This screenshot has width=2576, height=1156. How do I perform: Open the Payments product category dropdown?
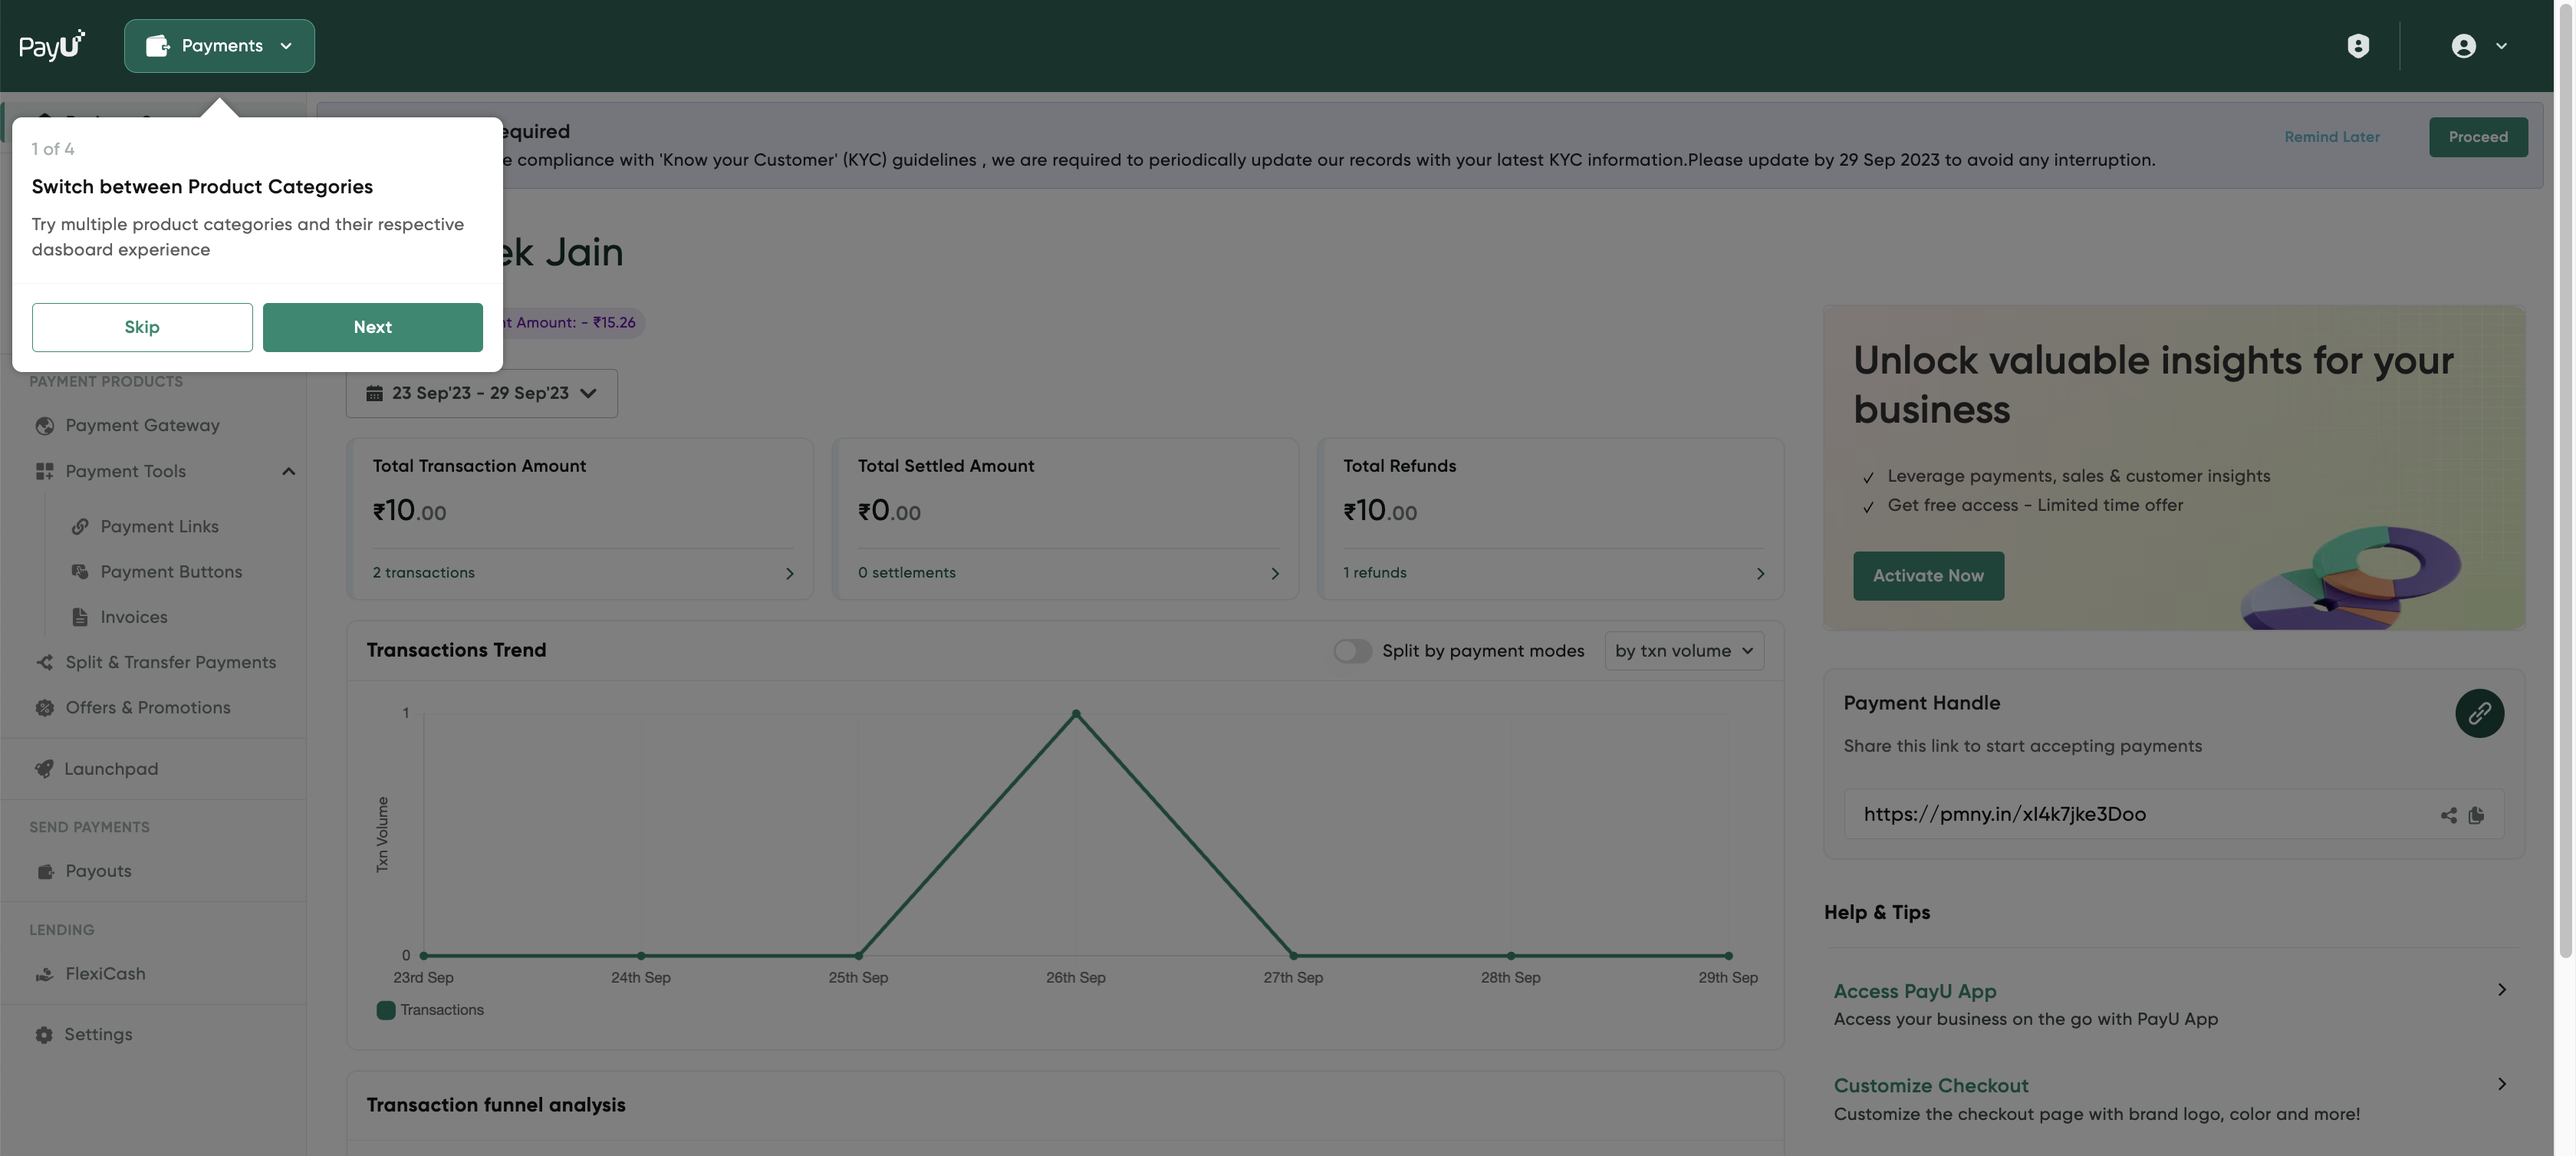point(219,46)
